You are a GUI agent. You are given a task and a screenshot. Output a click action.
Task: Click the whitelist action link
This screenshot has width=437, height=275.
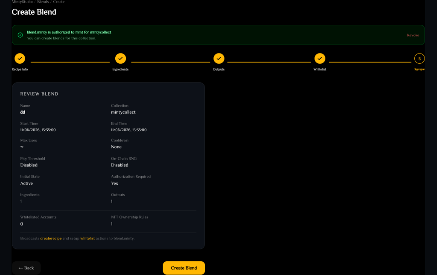click(87, 238)
